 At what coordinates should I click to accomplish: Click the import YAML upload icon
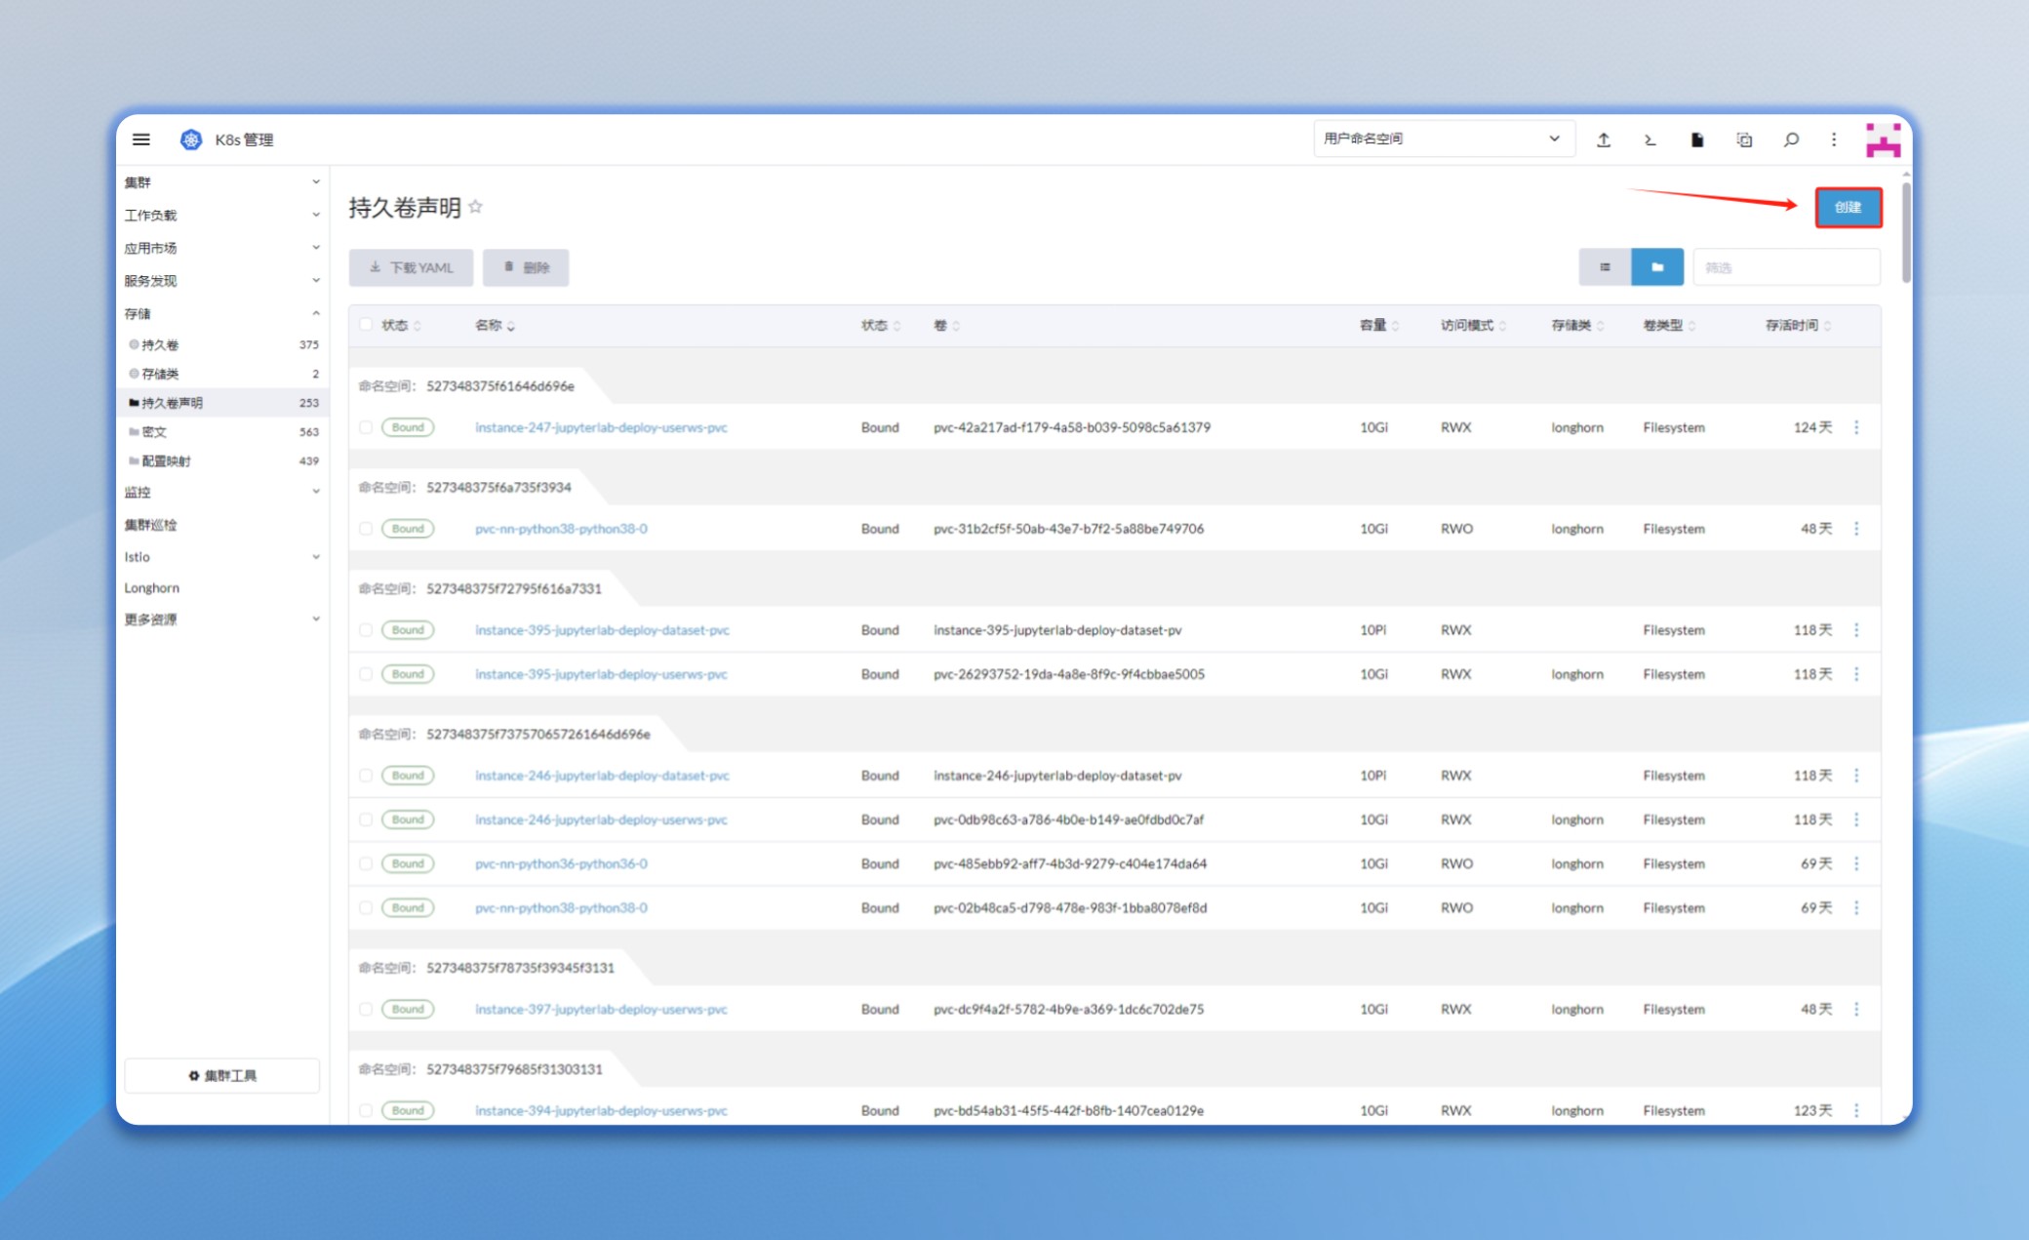tap(1604, 140)
